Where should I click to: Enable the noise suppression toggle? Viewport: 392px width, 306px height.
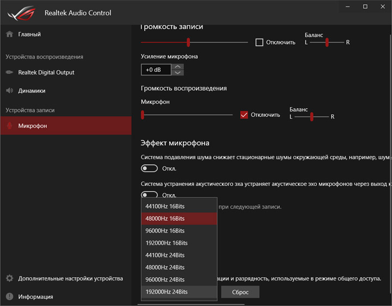pyautogui.click(x=149, y=168)
